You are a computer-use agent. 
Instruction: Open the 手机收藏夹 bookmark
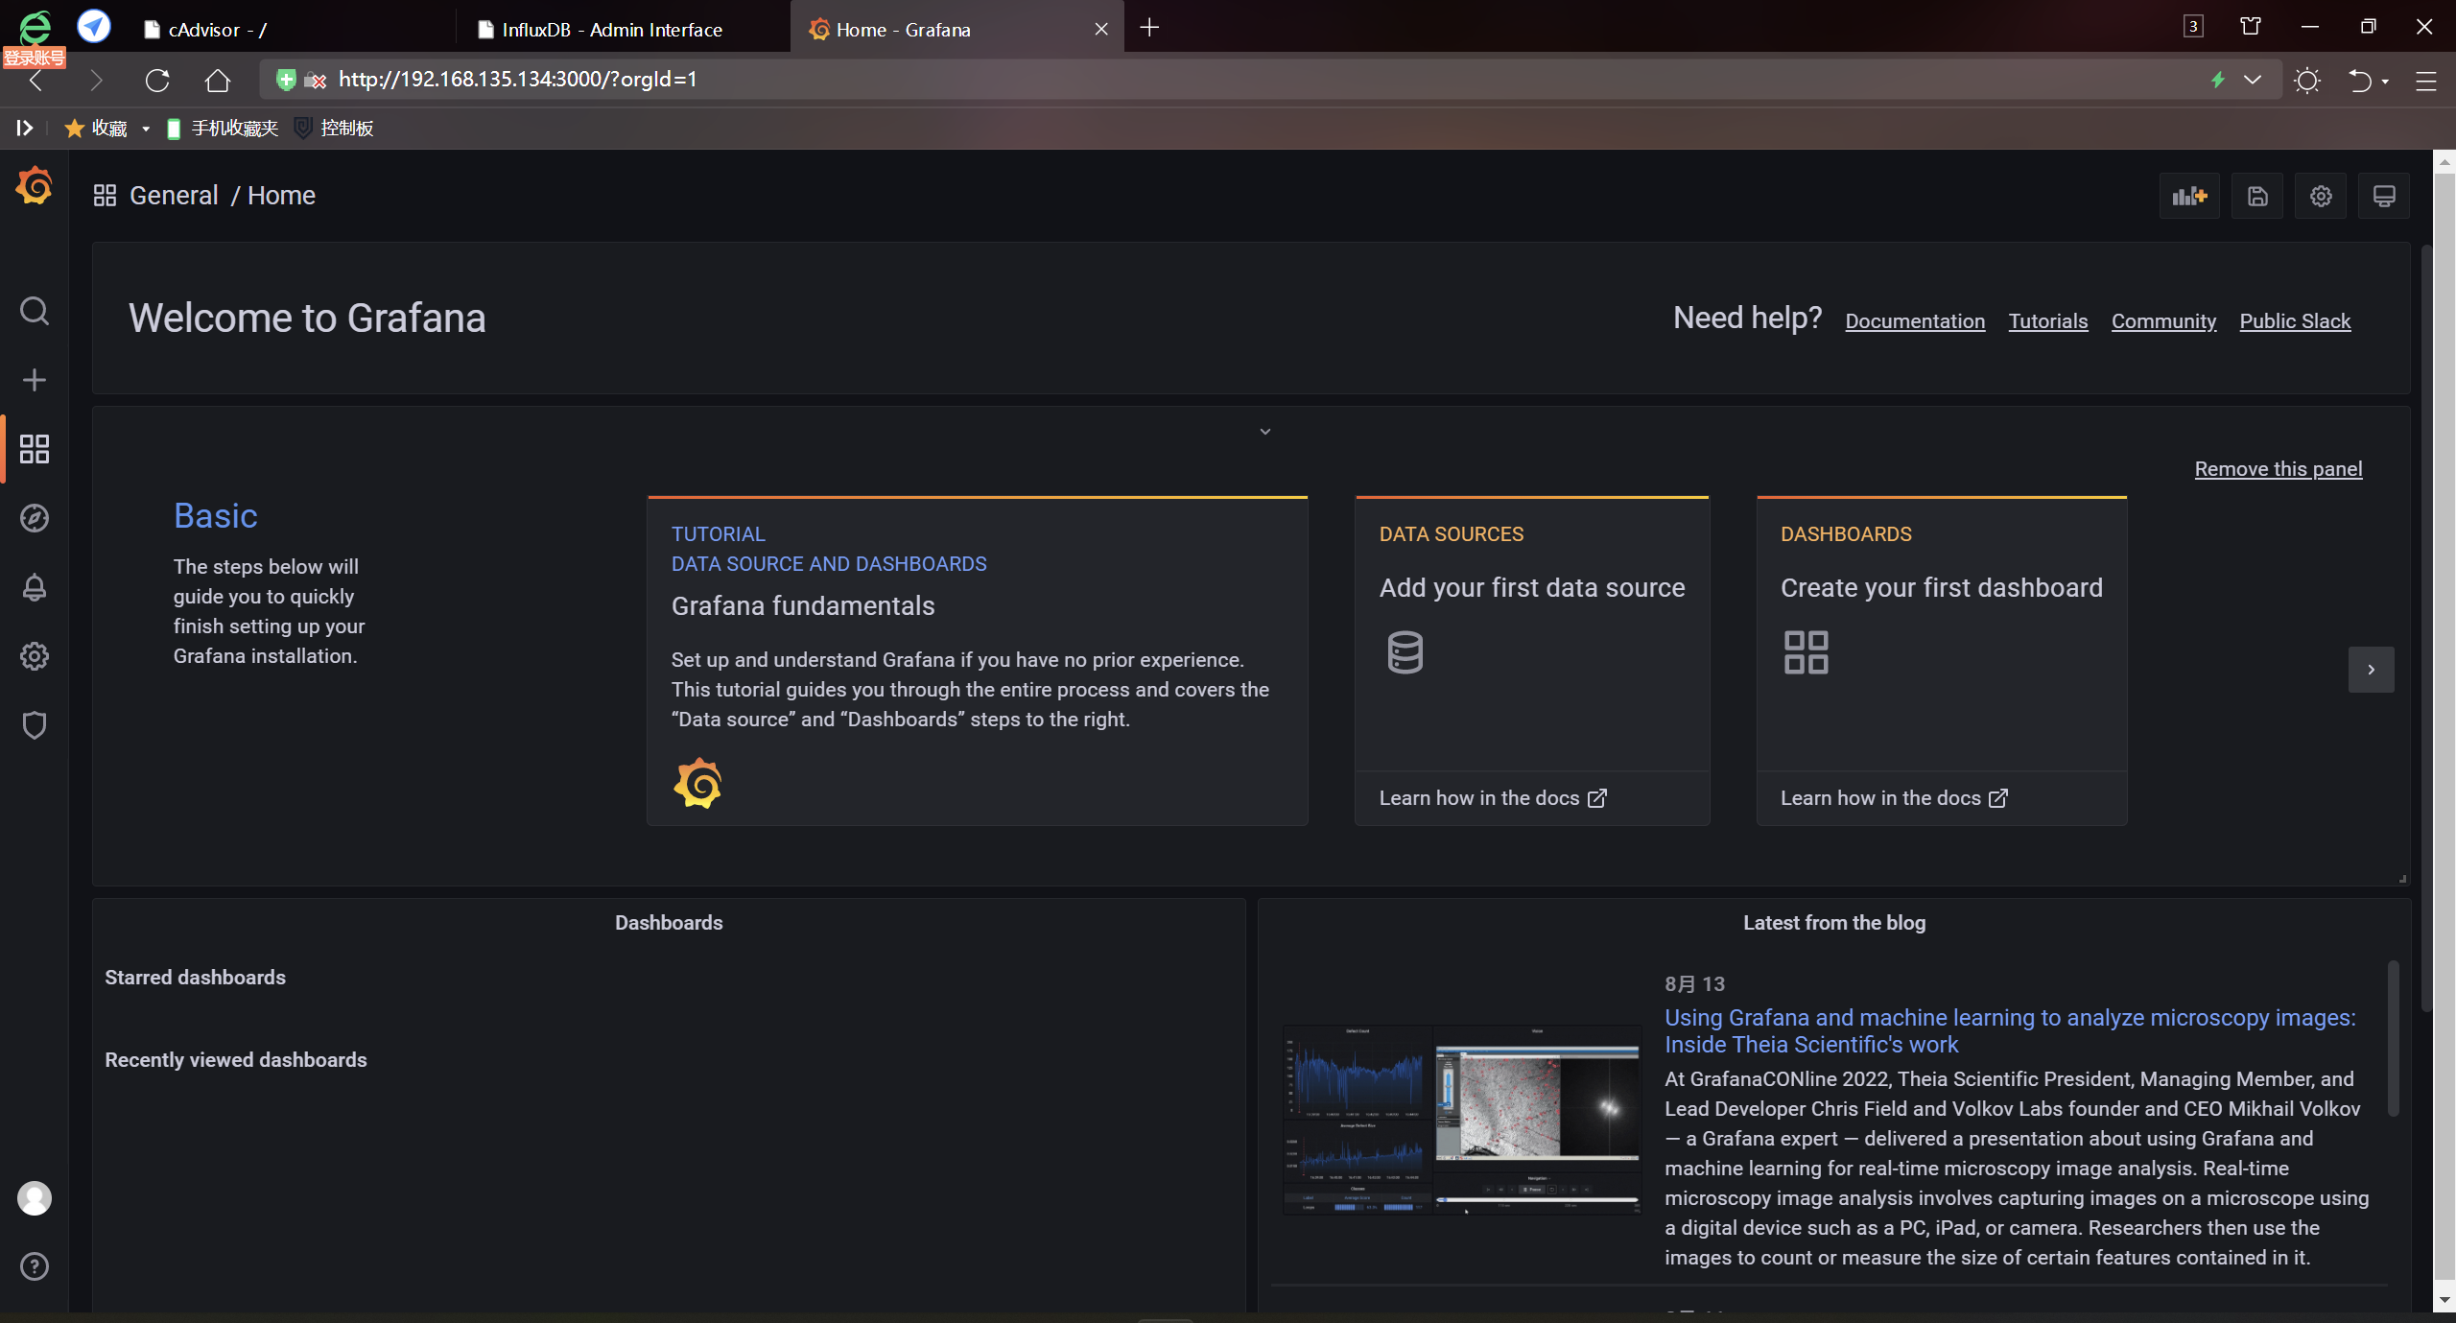point(223,129)
